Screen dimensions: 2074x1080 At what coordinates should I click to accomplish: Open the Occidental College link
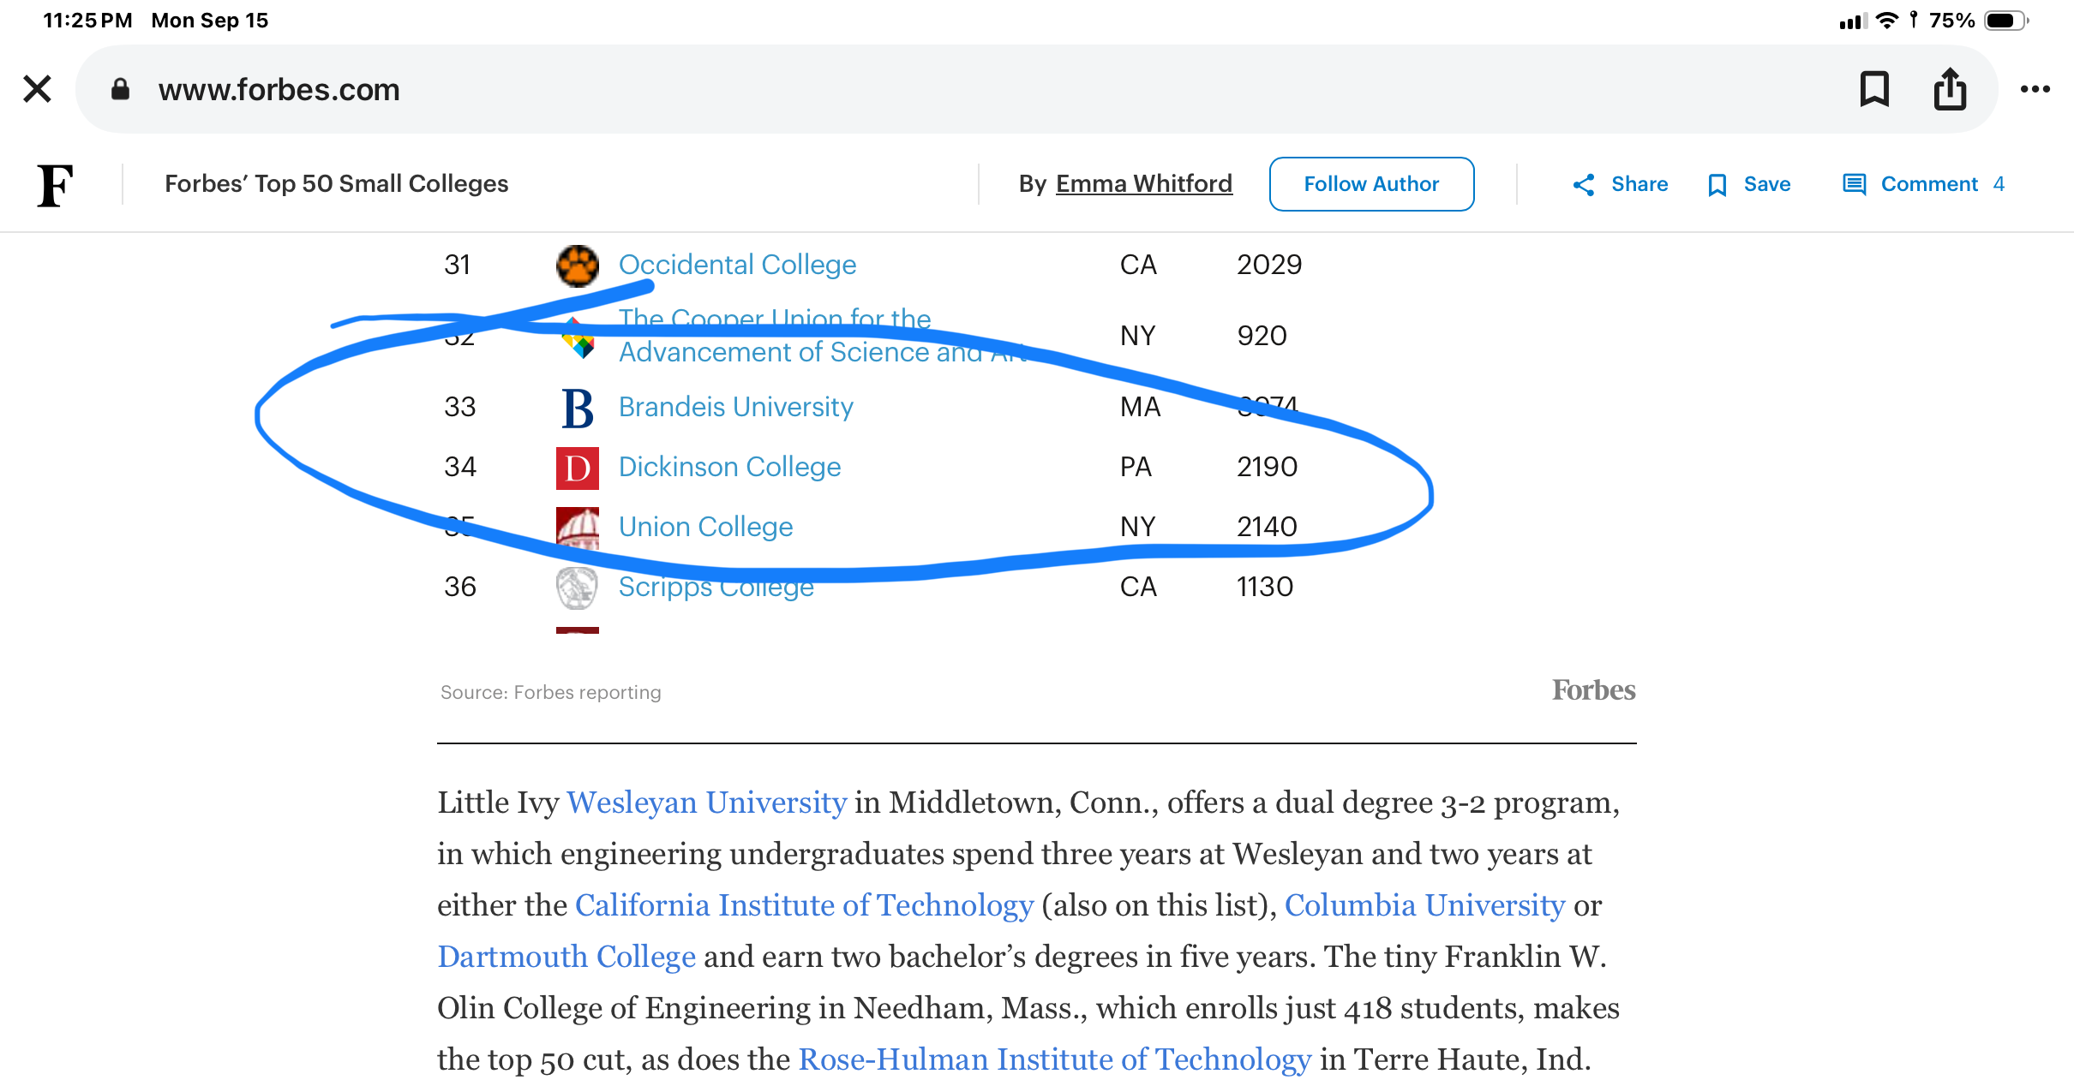(x=737, y=265)
